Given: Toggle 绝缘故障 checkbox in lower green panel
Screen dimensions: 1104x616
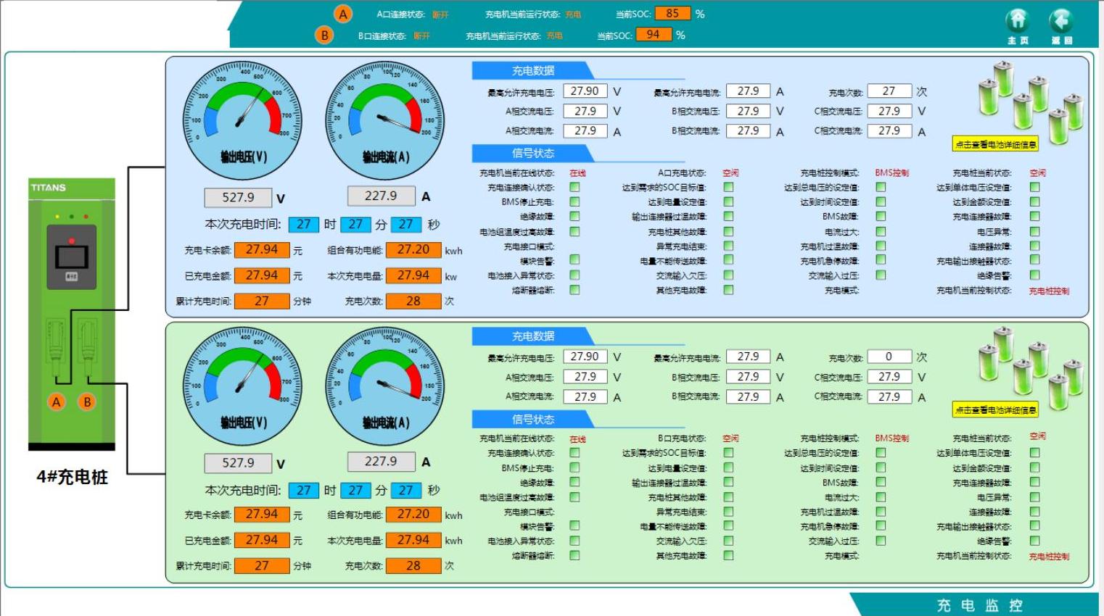Looking at the screenshot, I should pyautogui.click(x=574, y=482).
